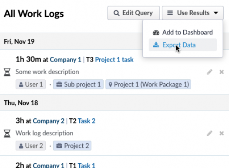The height and width of the screenshot is (168, 229).
Task: Open the Use Results dropdown
Action: 192,13
